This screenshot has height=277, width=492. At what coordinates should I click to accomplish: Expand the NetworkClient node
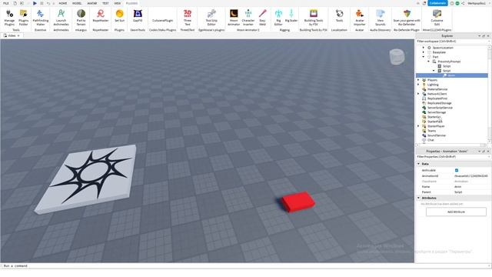418,94
